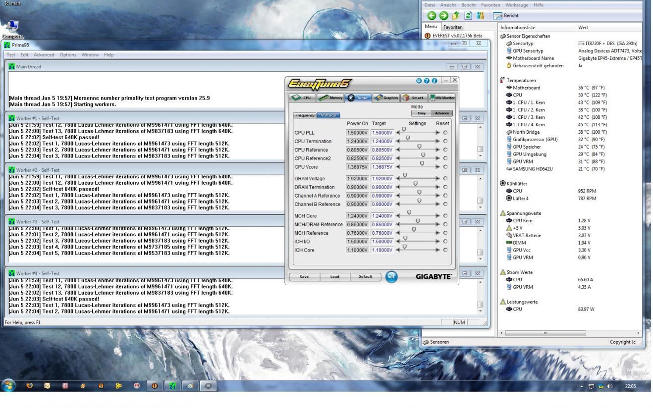
Task: Select the ICH Core reset radio button
Action: pos(445,250)
